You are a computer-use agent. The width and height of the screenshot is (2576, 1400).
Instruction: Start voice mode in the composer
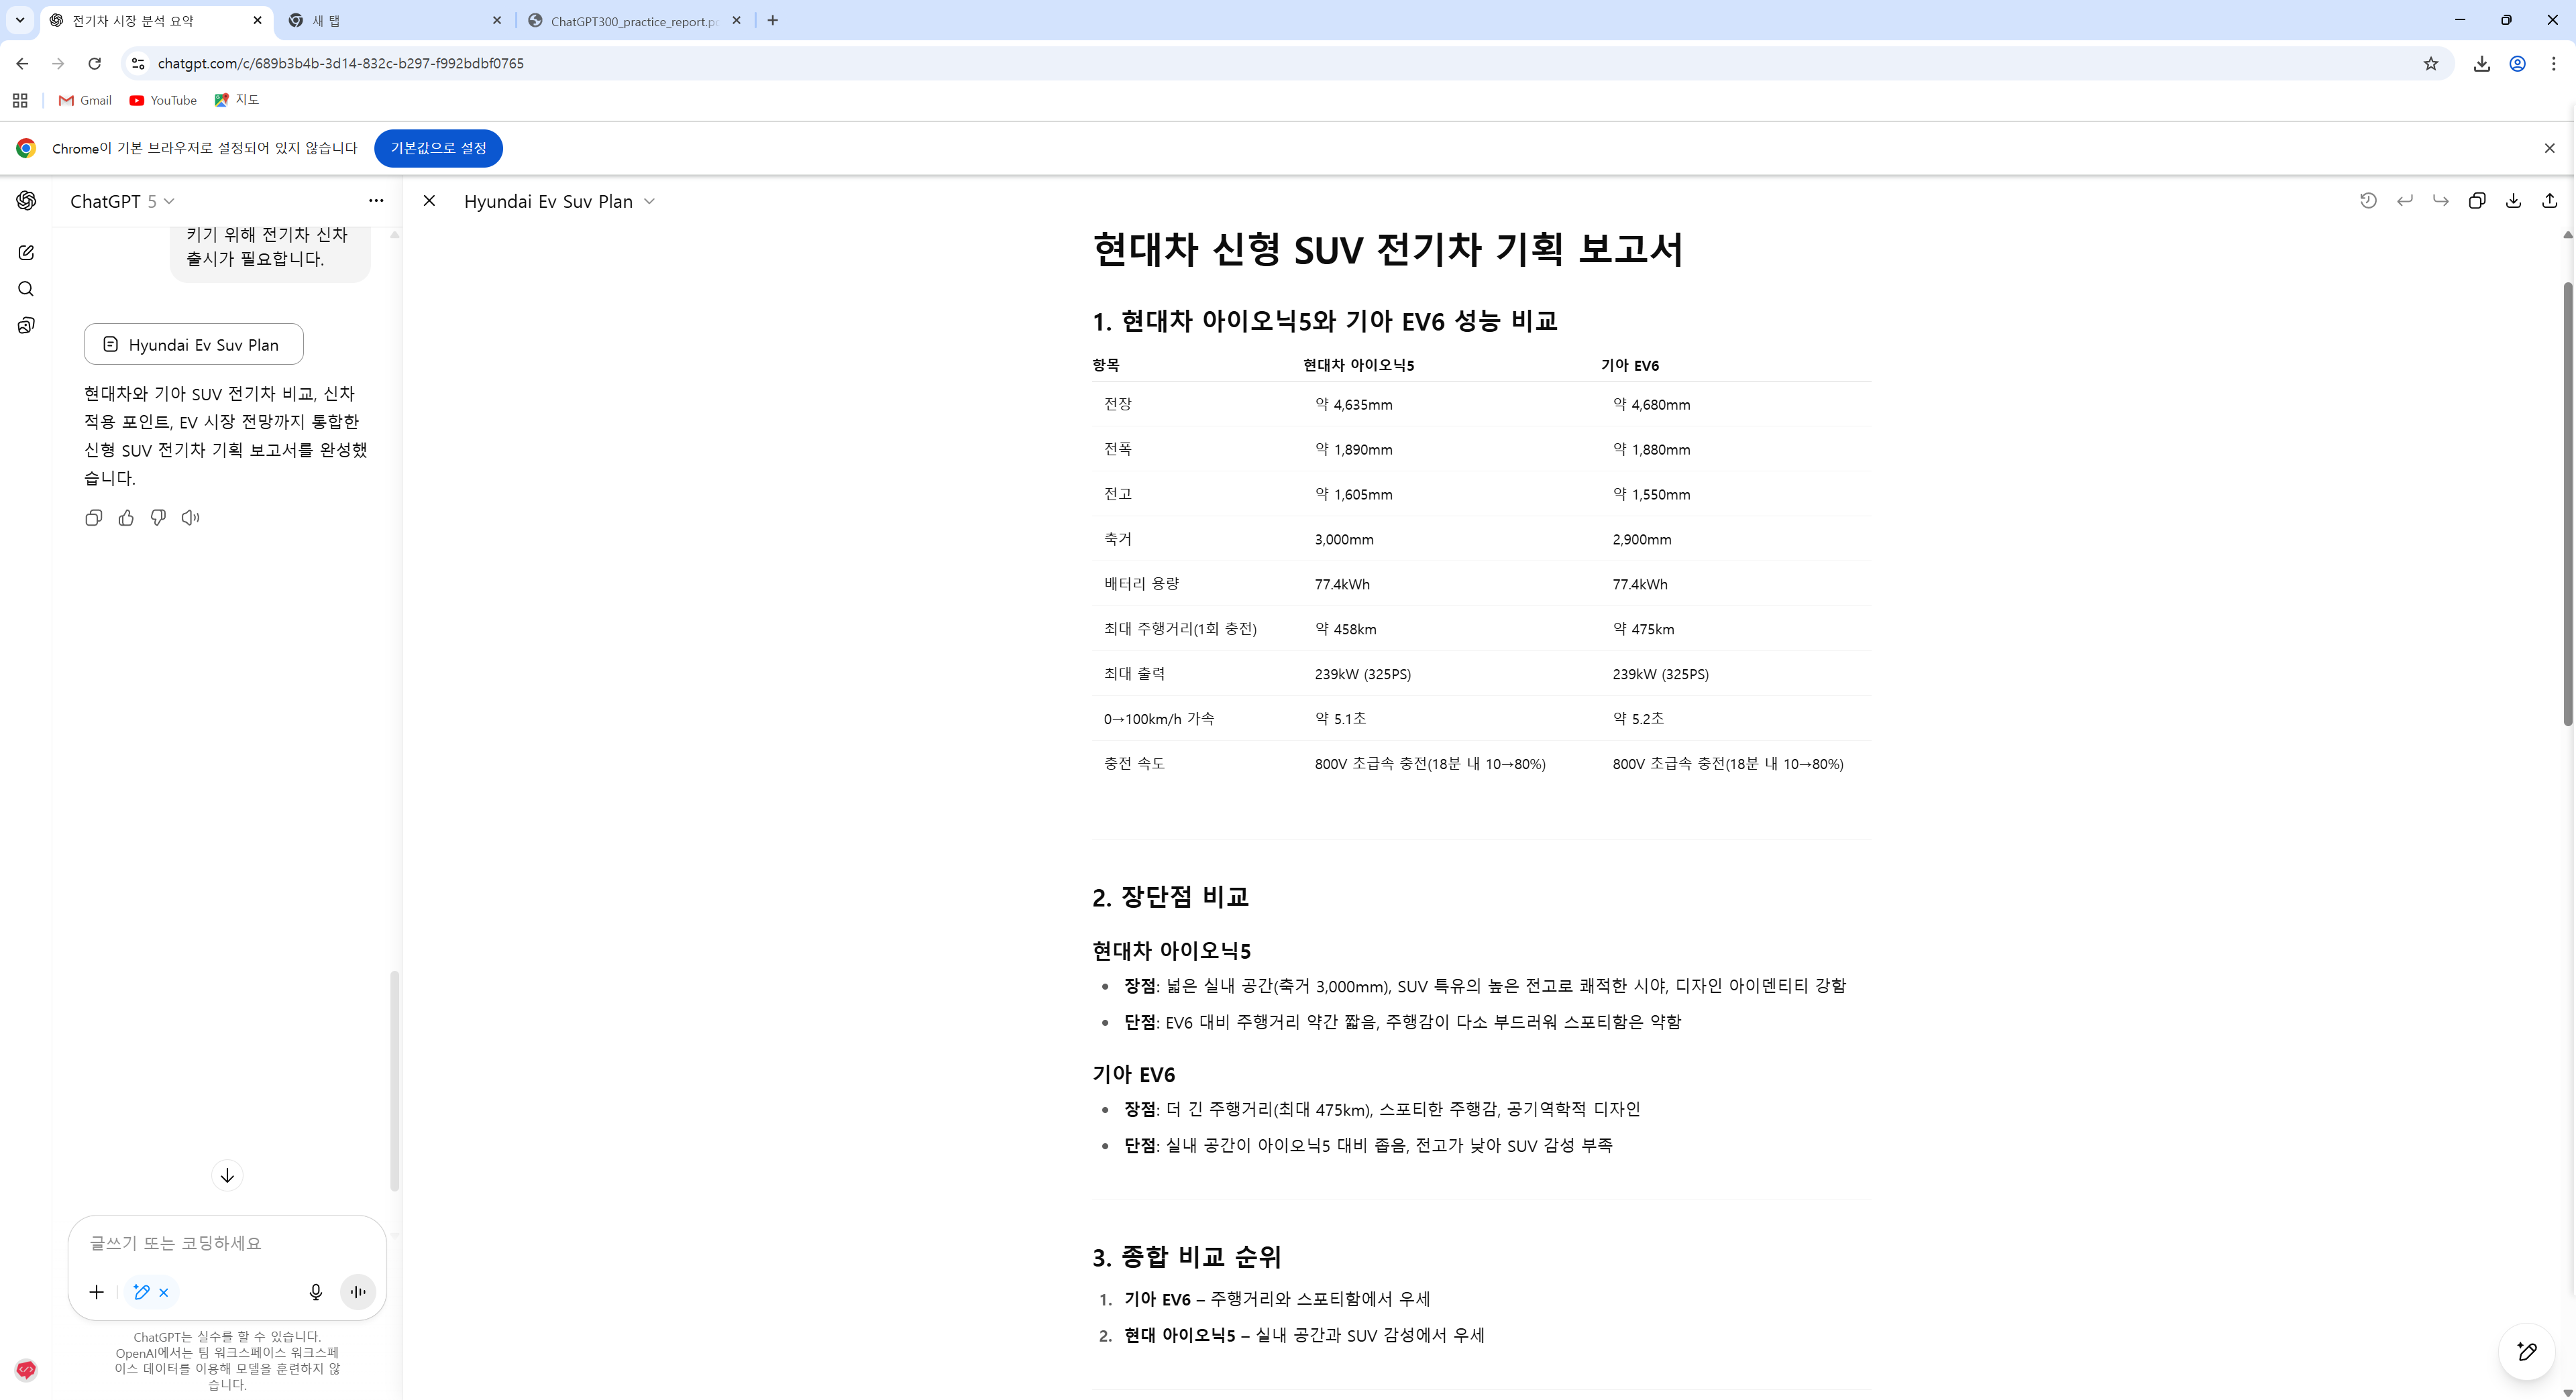pos(358,1292)
